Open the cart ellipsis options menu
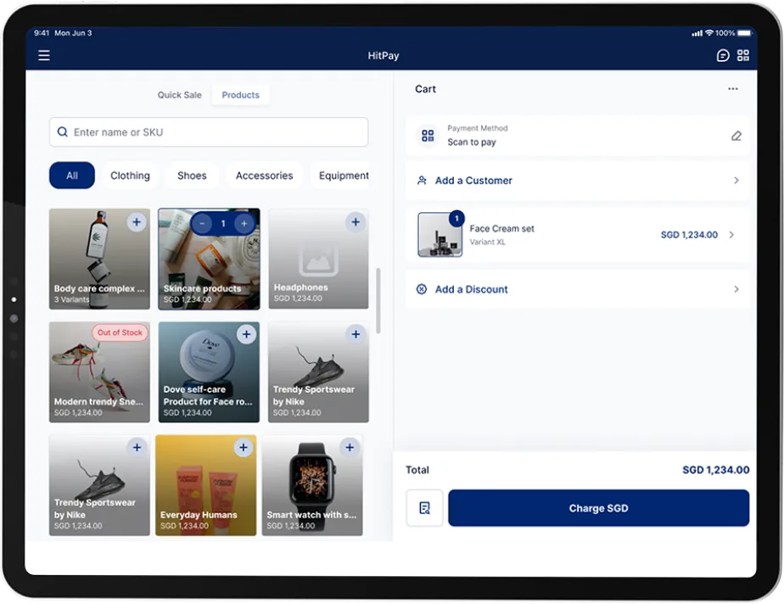This screenshot has height=604, width=784. coord(733,88)
